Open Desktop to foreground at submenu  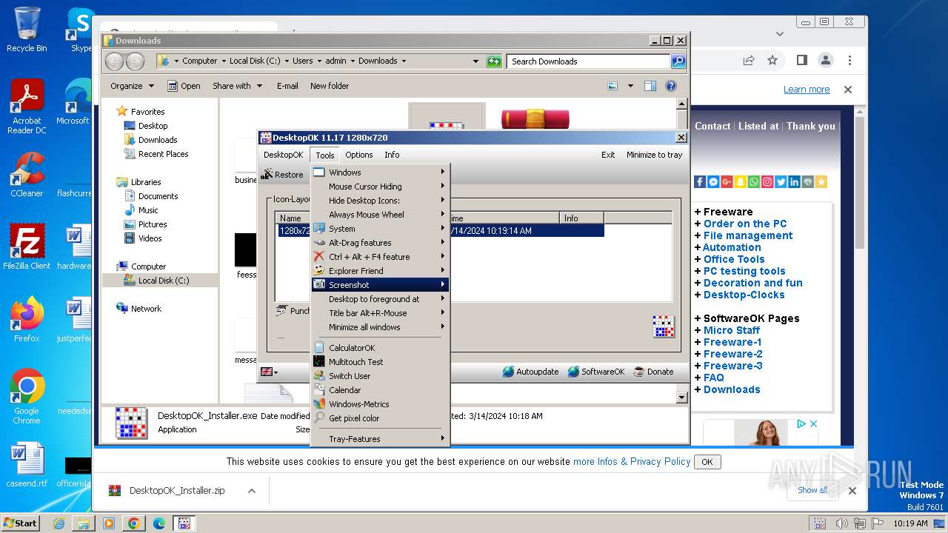[380, 299]
